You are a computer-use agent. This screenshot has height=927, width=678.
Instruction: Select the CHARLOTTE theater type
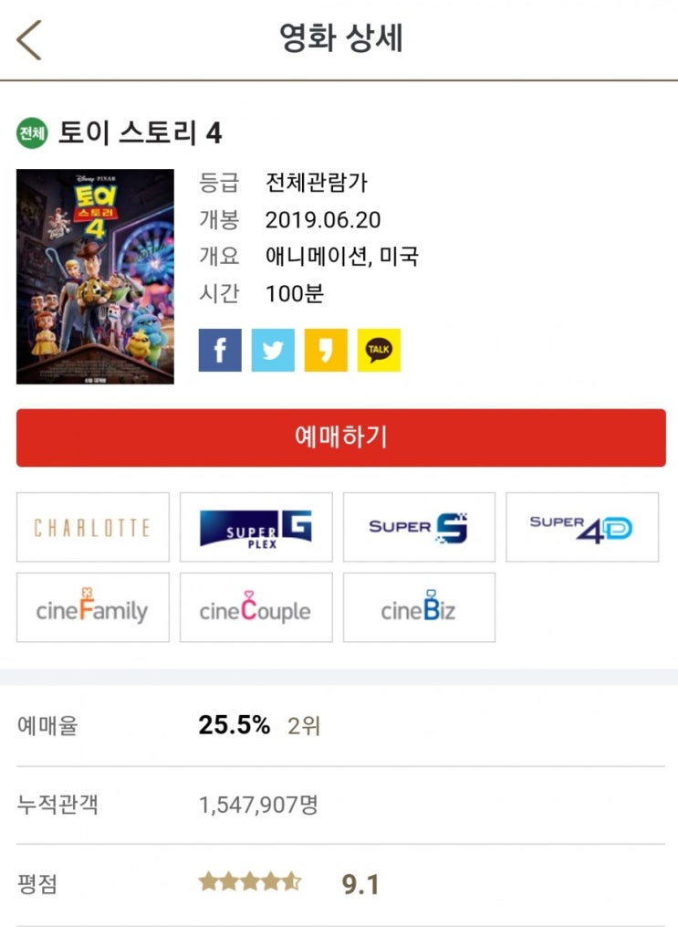[93, 527]
